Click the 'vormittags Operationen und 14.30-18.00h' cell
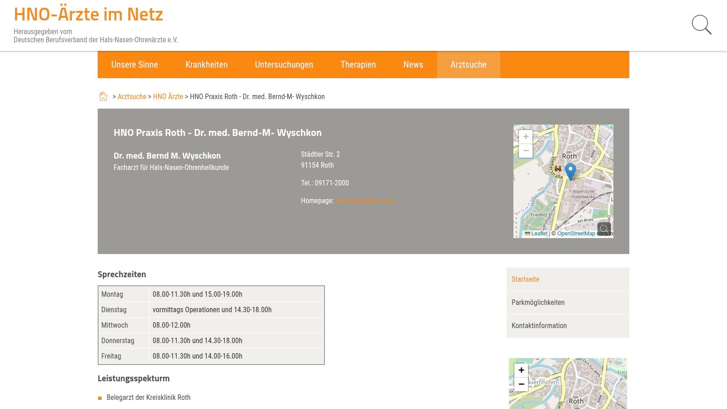Screen dimensions: 727x409 [236, 309]
